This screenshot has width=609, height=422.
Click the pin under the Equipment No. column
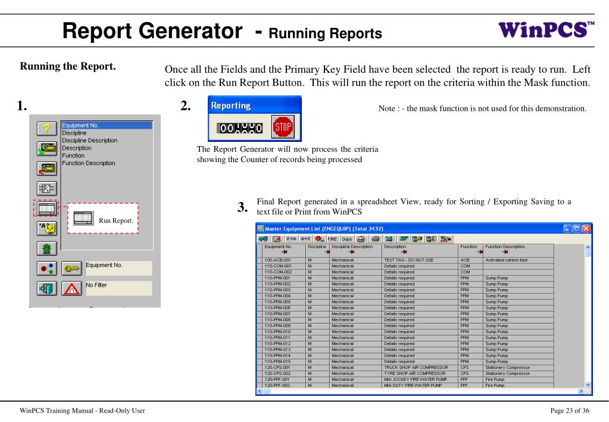[285, 252]
